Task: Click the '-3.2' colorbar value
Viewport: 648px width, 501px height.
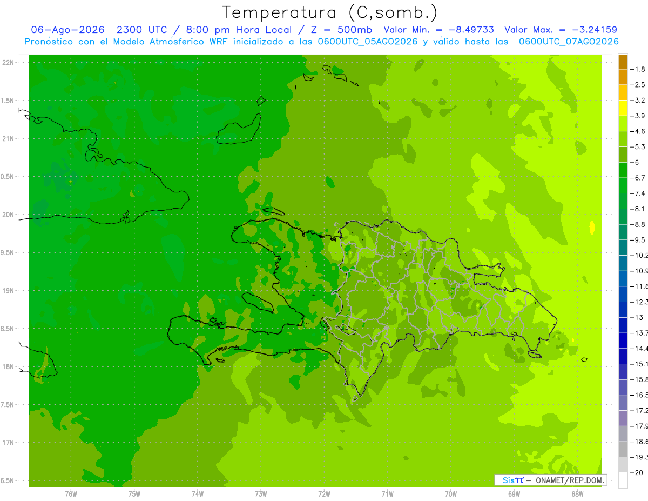Action: (638, 101)
